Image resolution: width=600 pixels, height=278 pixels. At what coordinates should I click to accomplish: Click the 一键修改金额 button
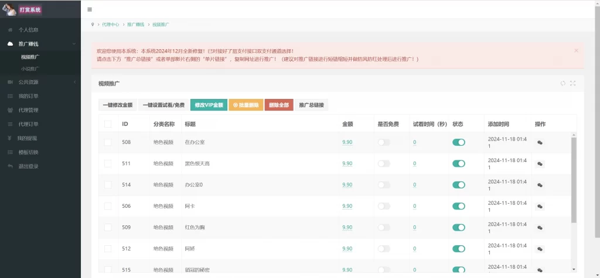coord(117,105)
